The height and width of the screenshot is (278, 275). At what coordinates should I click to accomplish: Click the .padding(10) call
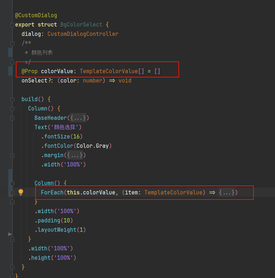(x=54, y=221)
